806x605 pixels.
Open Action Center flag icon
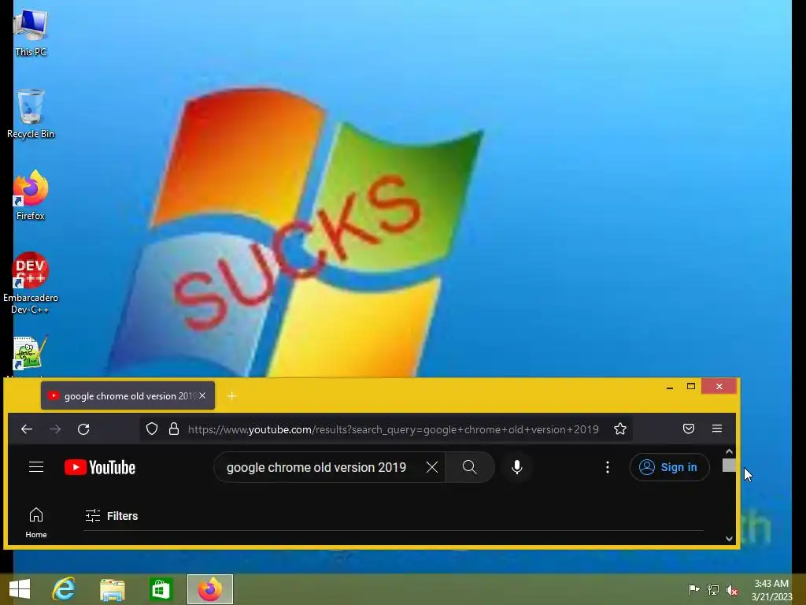coord(693,589)
